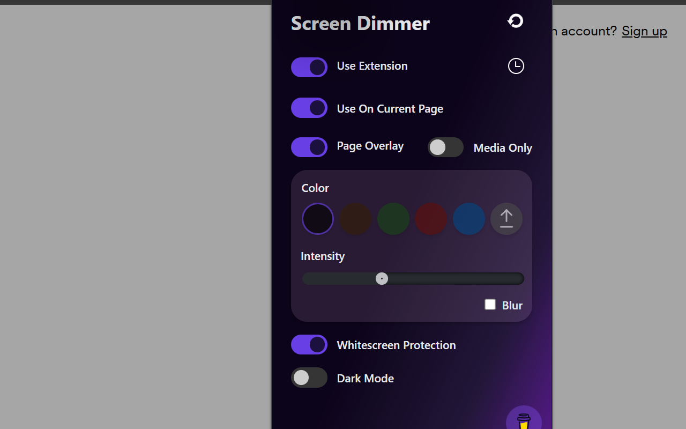The width and height of the screenshot is (686, 429).
Task: Select the green color swatch
Action: [x=393, y=219]
